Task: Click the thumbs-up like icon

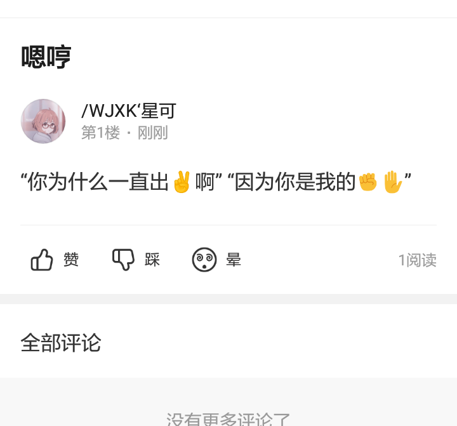Action: point(42,260)
